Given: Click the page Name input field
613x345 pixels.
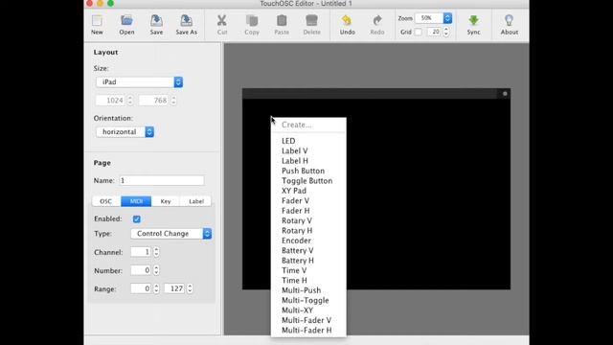Looking at the screenshot, I should click(x=162, y=180).
